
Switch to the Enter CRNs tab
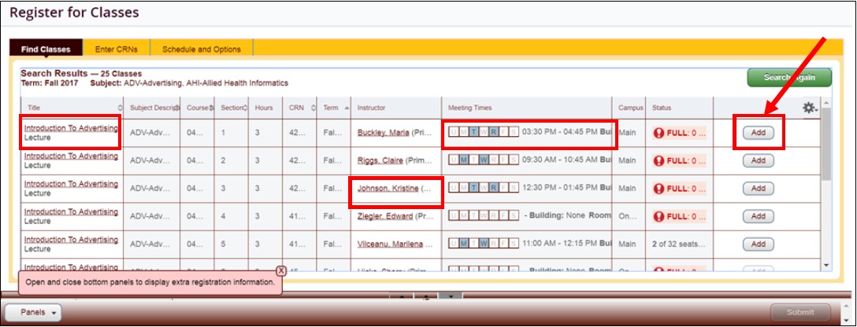point(117,49)
